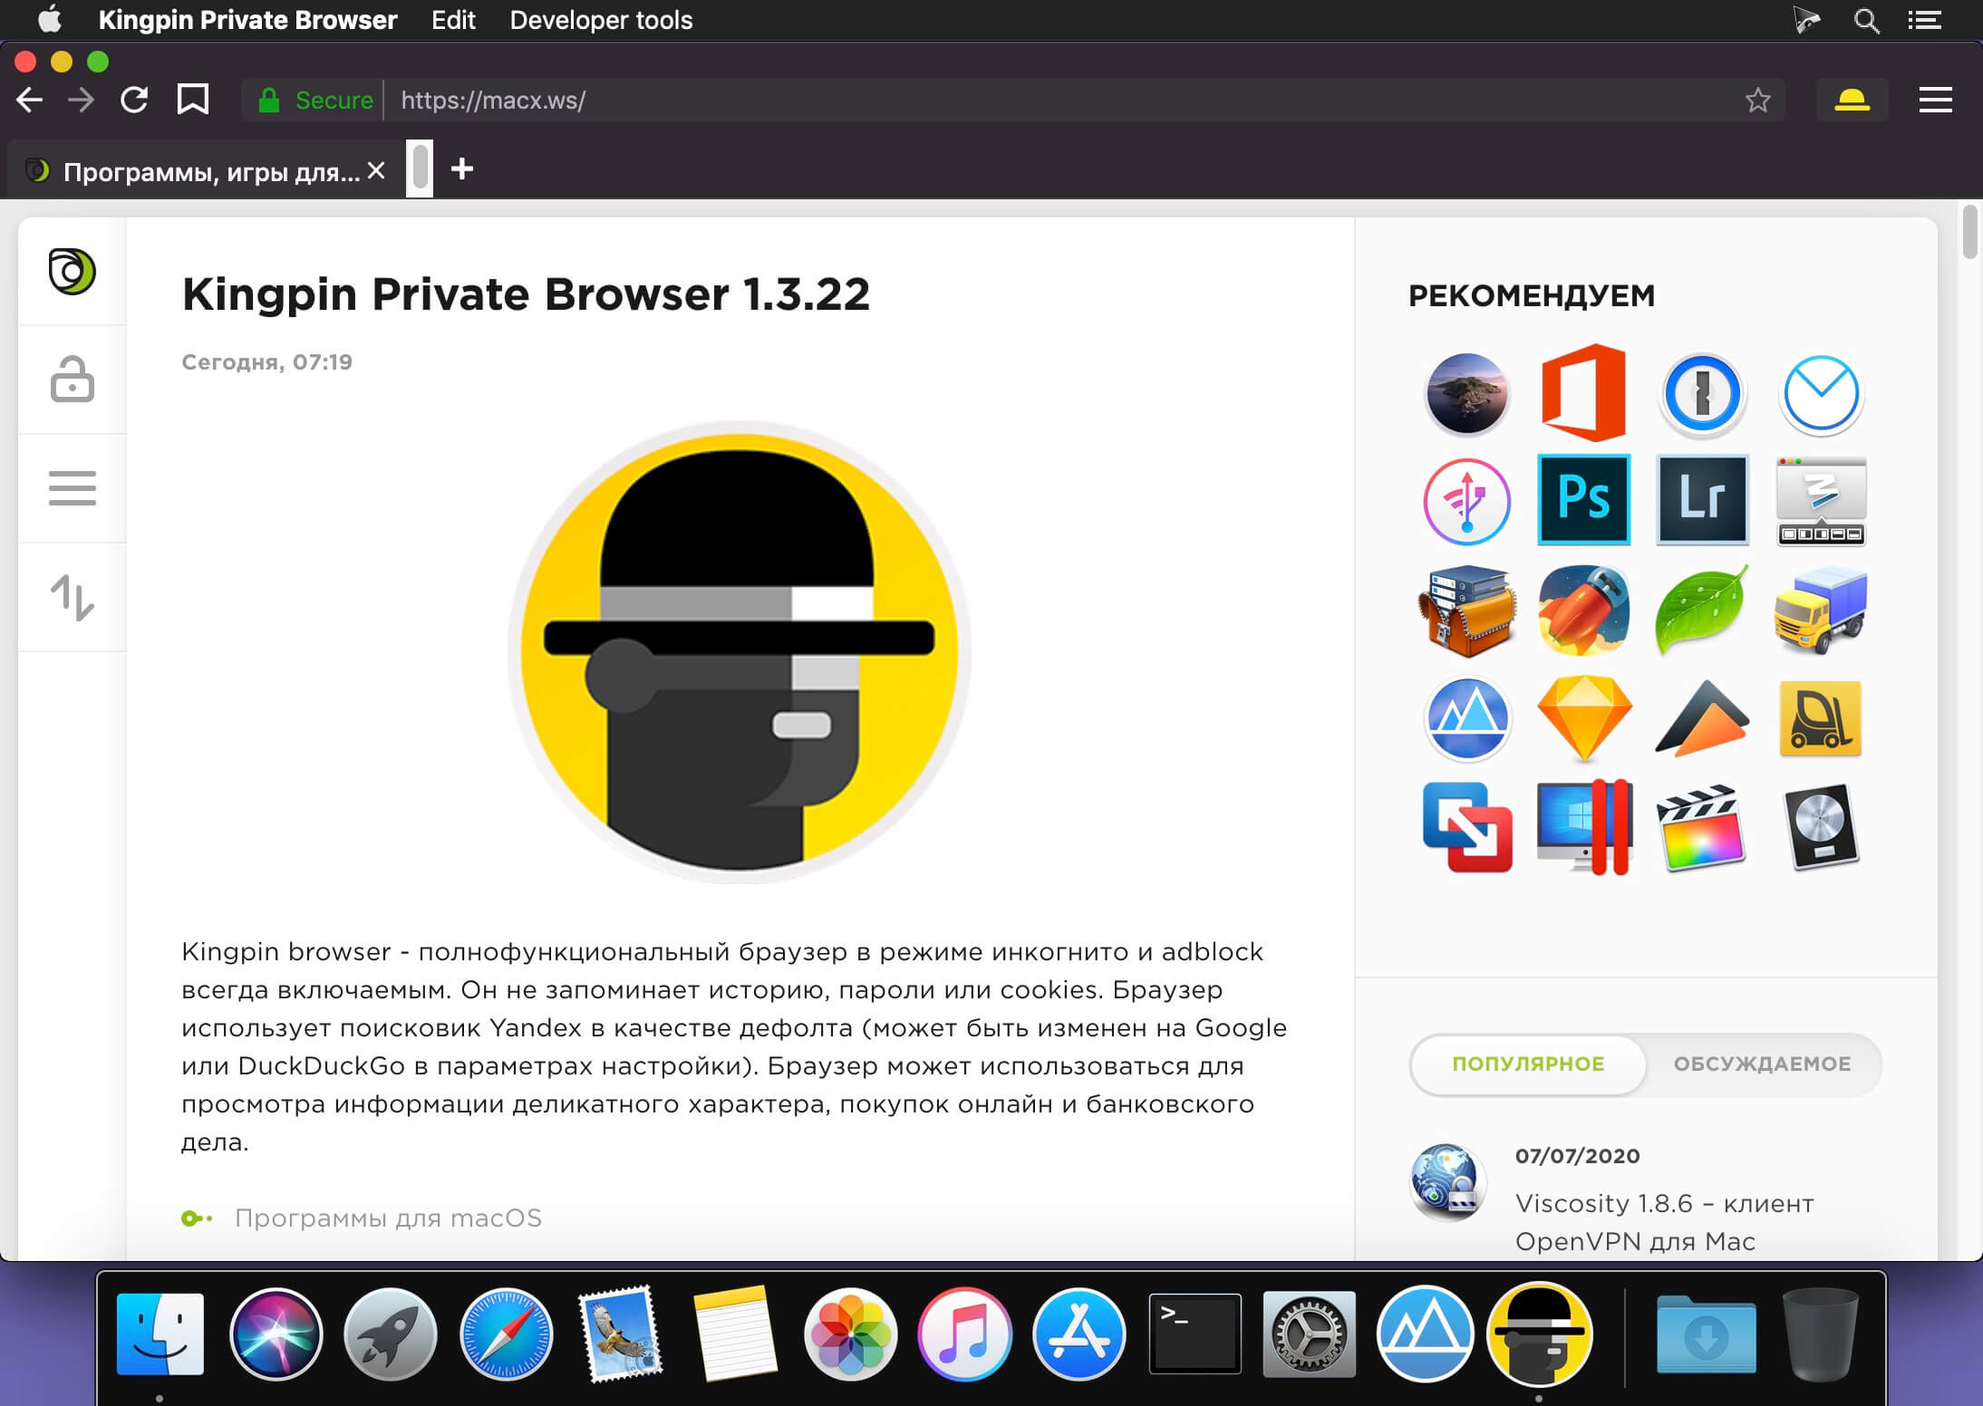The image size is (1983, 1406).
Task: Open the sidebar navigation menu icon
Action: 72,488
